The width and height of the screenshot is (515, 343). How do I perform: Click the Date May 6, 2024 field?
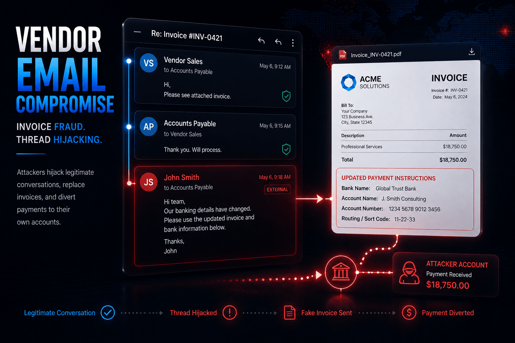click(450, 97)
